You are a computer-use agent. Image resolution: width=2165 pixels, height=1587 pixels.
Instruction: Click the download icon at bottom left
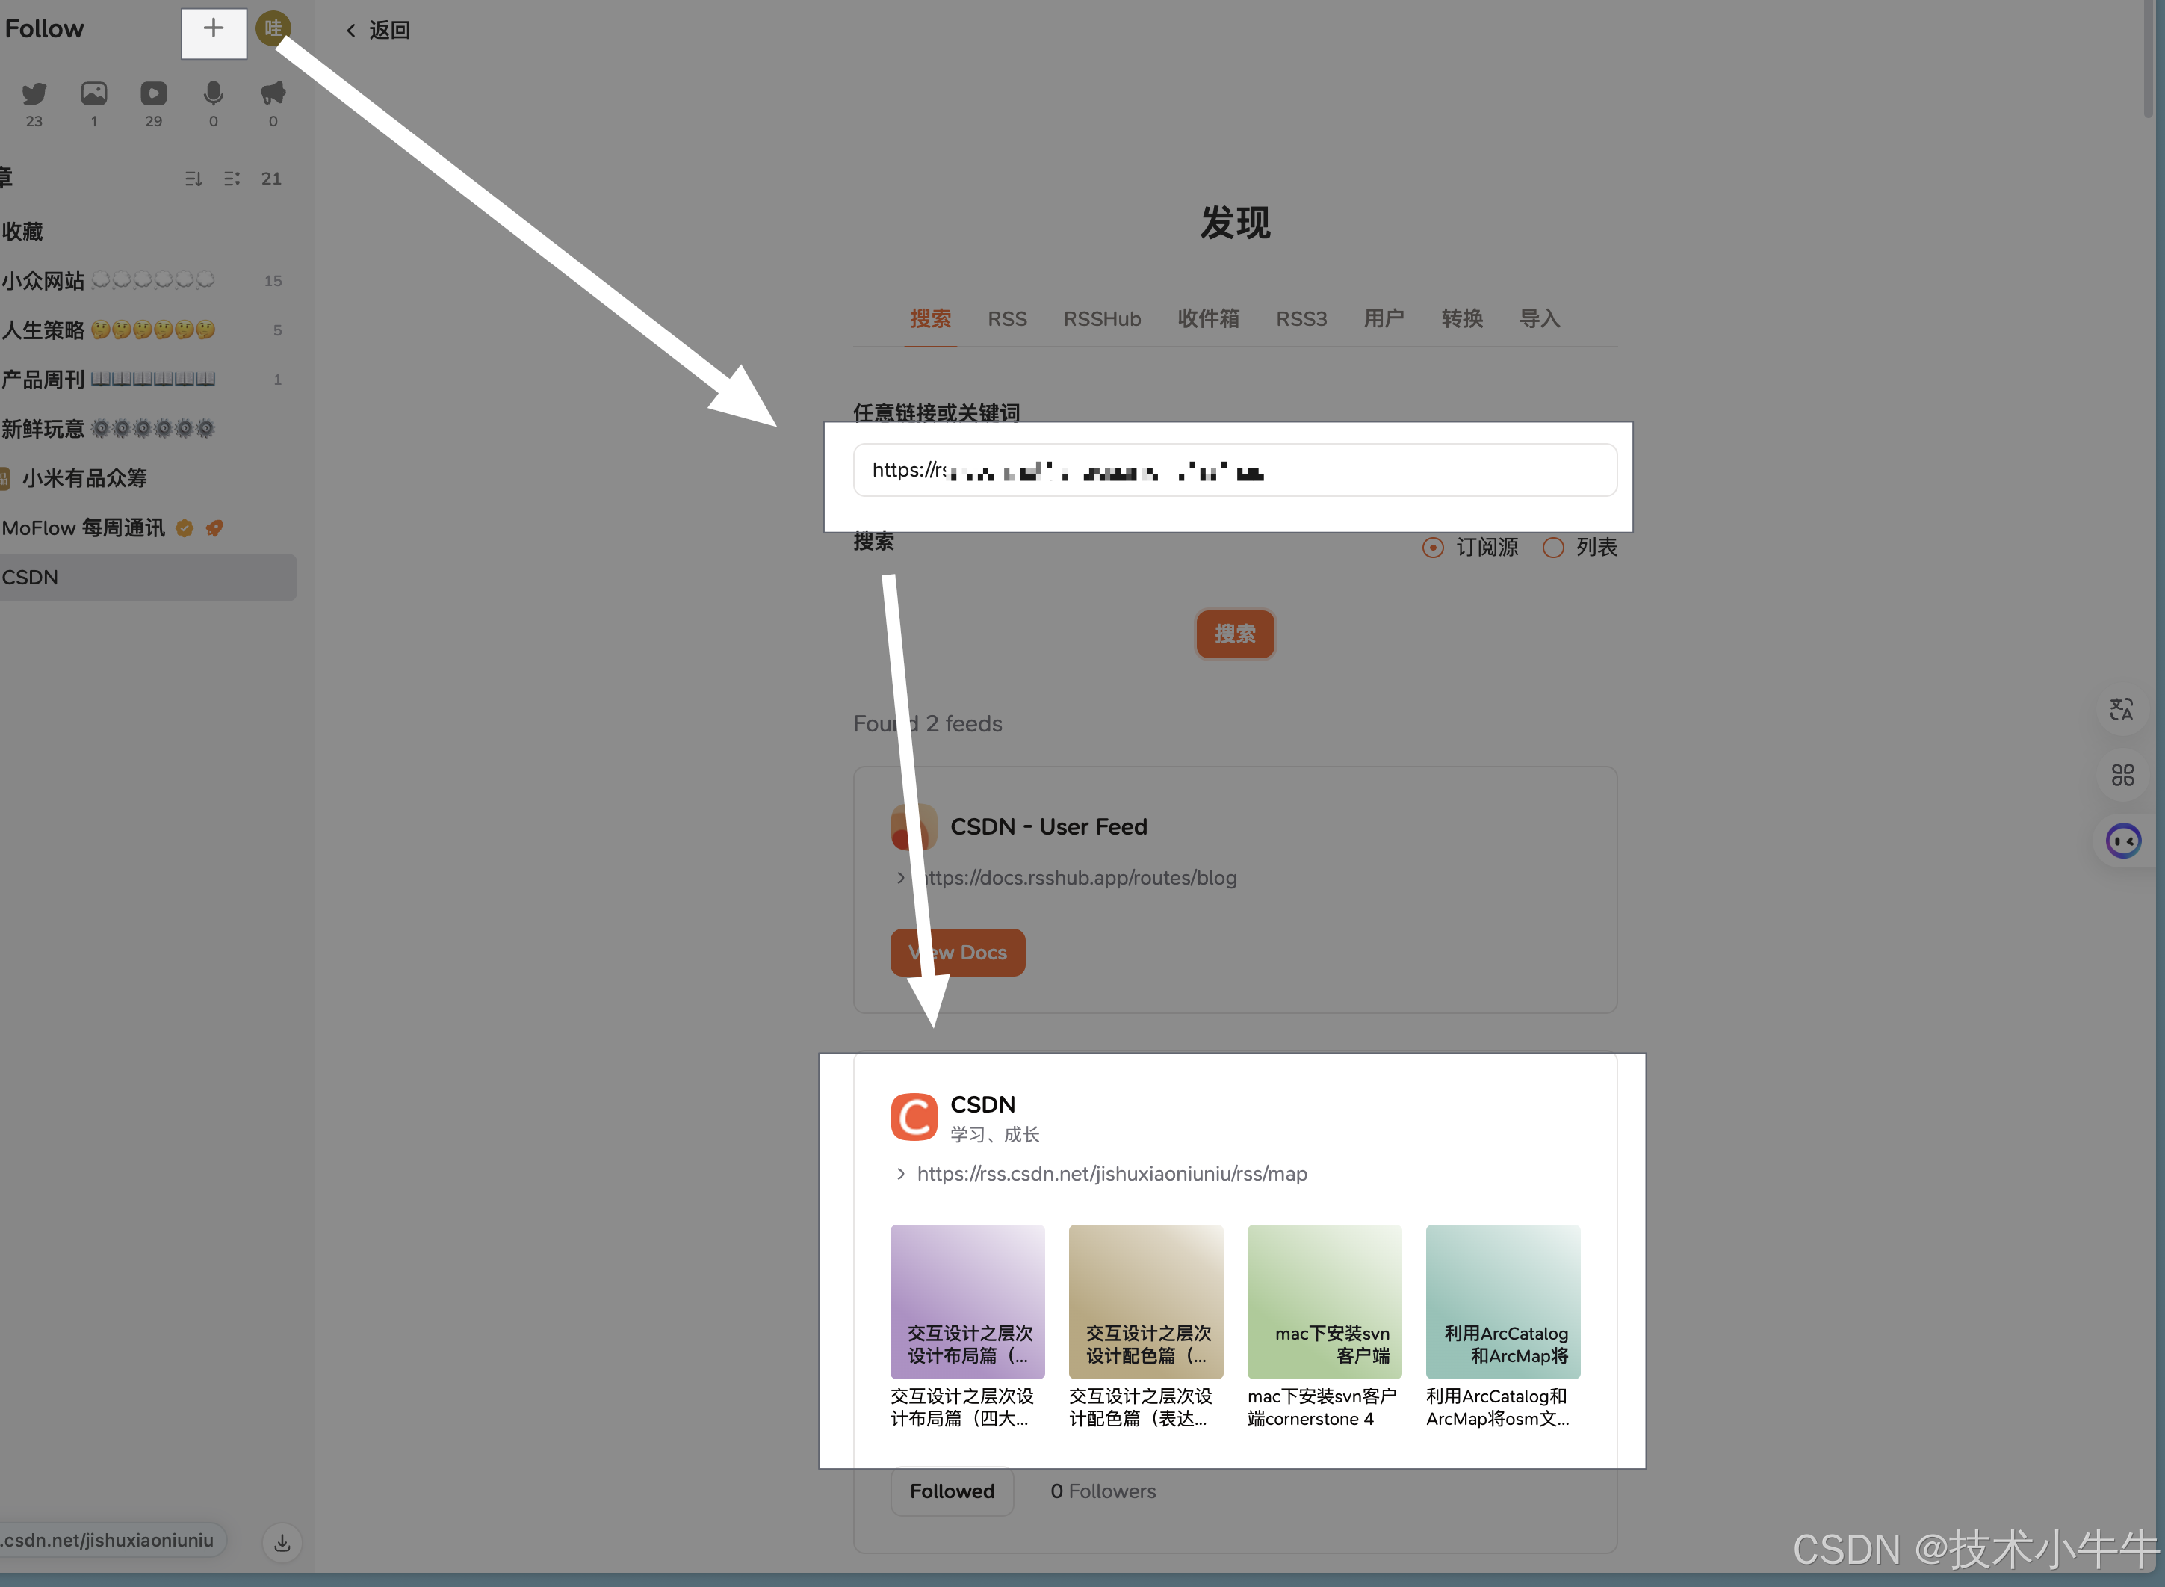(282, 1543)
